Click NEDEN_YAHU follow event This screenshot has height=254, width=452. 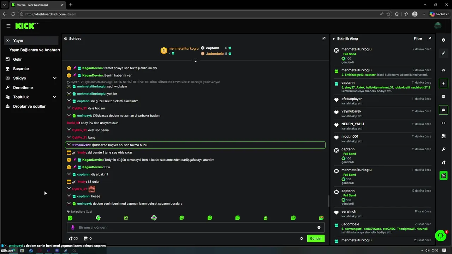382,126
